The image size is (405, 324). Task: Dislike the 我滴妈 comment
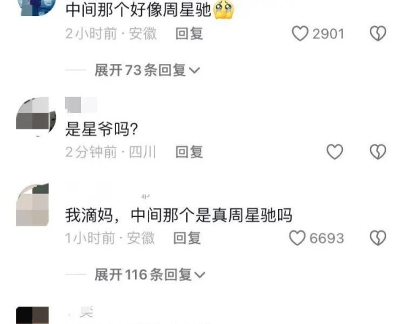tap(378, 238)
